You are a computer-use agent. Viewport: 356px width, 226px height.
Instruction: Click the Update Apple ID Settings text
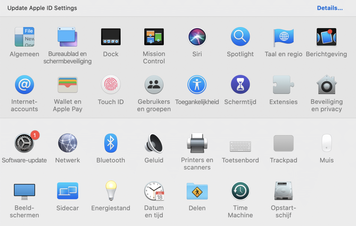coord(42,8)
